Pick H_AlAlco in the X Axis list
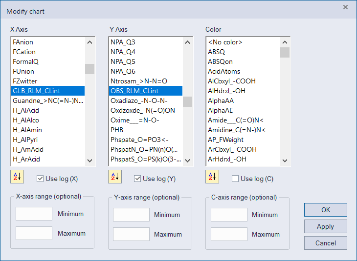357x261 pixels. pos(48,120)
